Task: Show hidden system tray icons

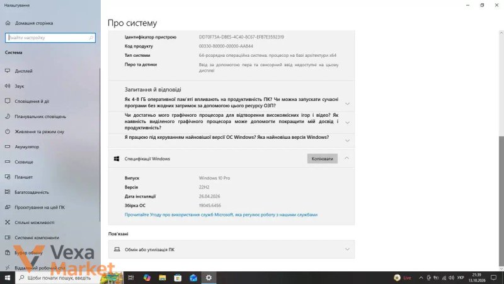Action: point(421,278)
